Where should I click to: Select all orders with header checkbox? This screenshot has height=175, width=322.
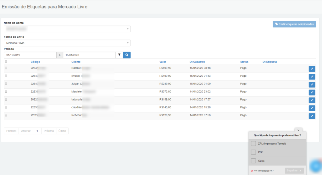(x=6, y=62)
